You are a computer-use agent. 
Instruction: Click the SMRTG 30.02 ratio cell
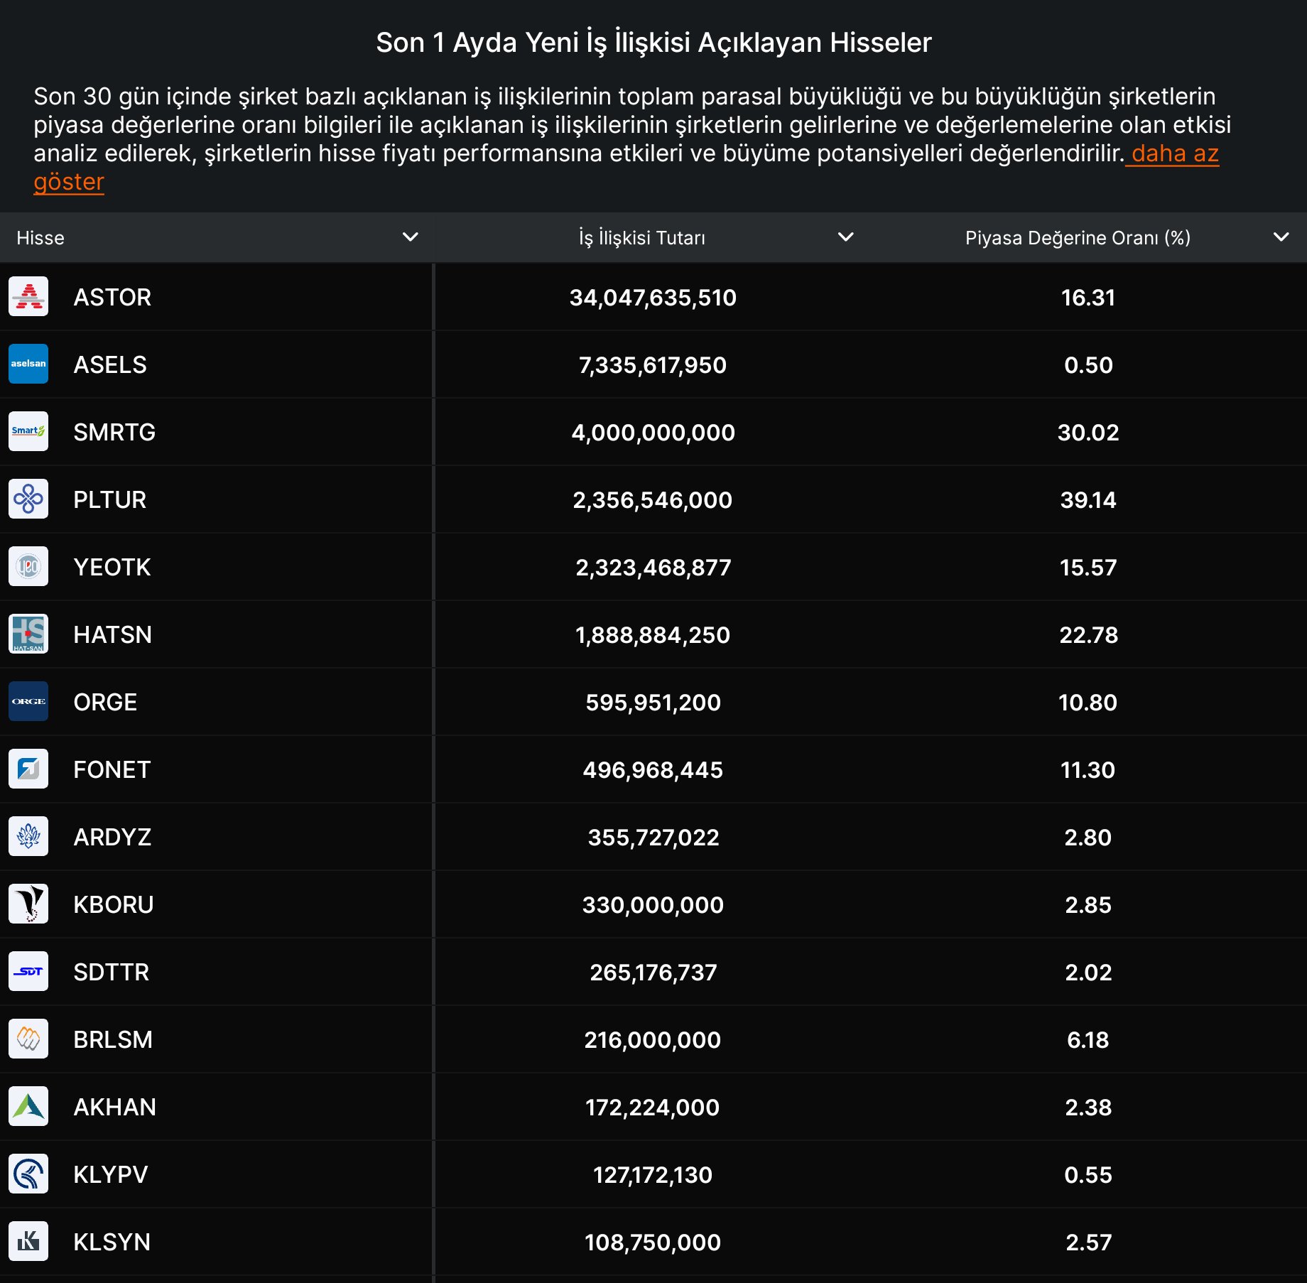click(x=1088, y=432)
